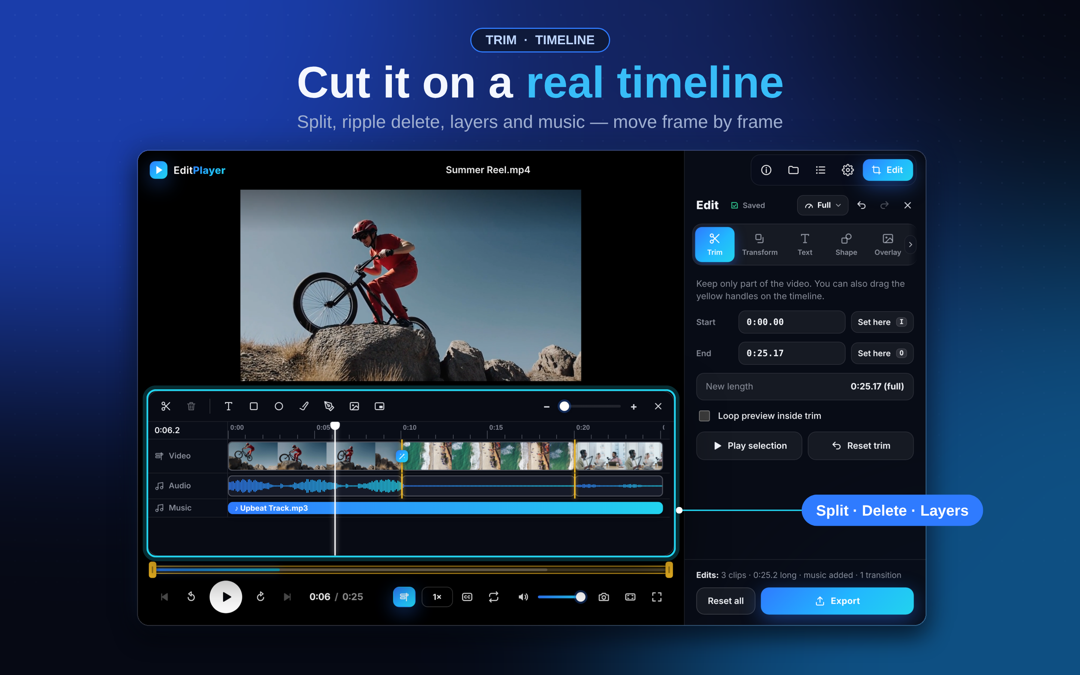Toggle loop playback button
This screenshot has height=675, width=1080.
(x=493, y=597)
